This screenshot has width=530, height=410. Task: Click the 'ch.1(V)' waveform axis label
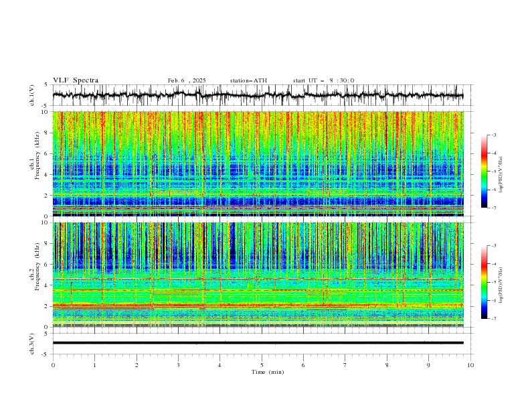32,95
